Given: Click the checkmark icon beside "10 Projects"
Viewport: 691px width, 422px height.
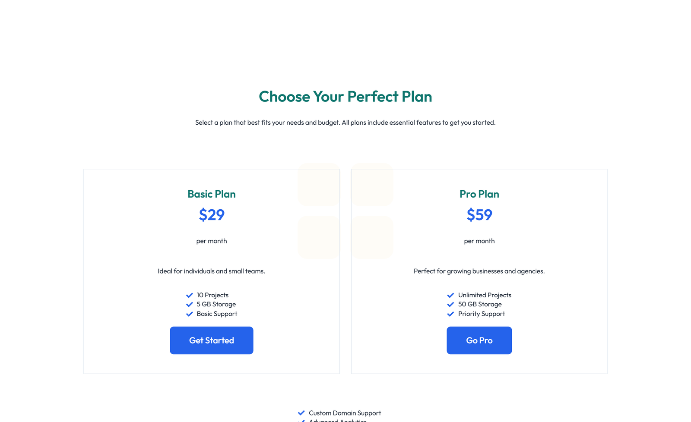Looking at the screenshot, I should click(189, 295).
